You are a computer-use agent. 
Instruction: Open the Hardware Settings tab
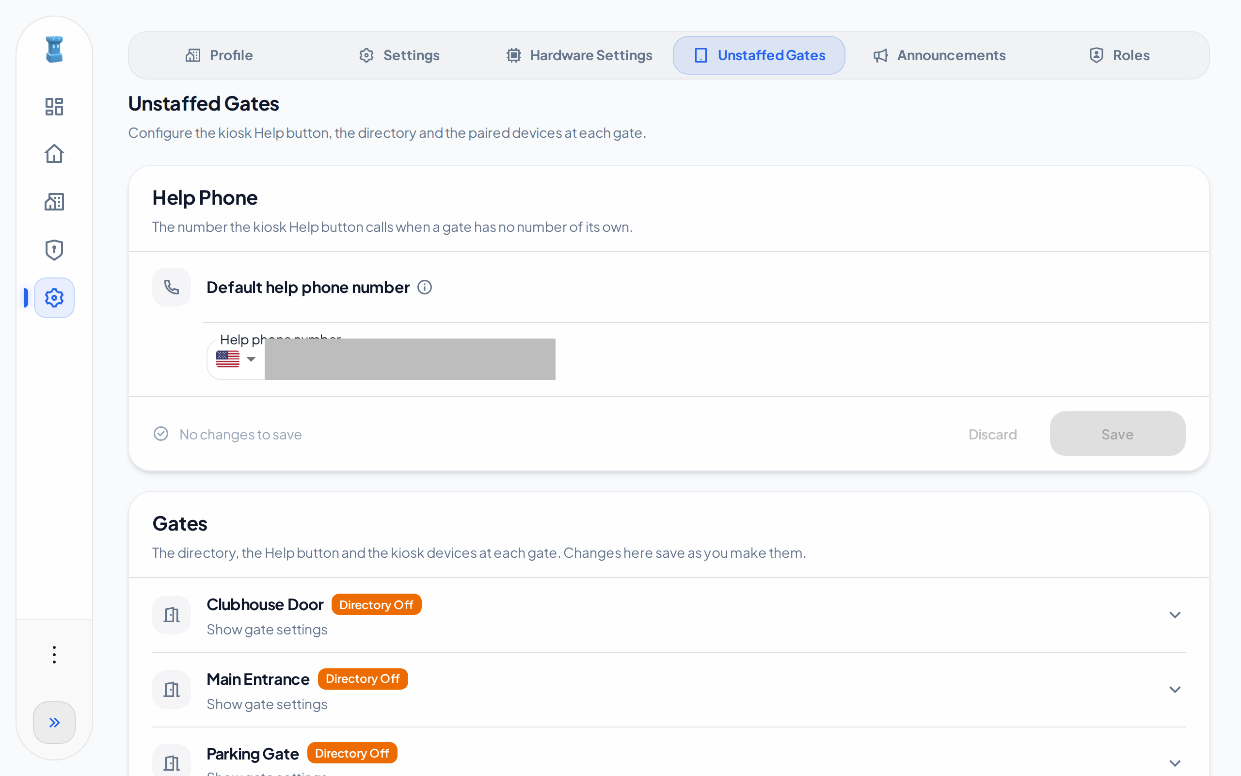(579, 55)
